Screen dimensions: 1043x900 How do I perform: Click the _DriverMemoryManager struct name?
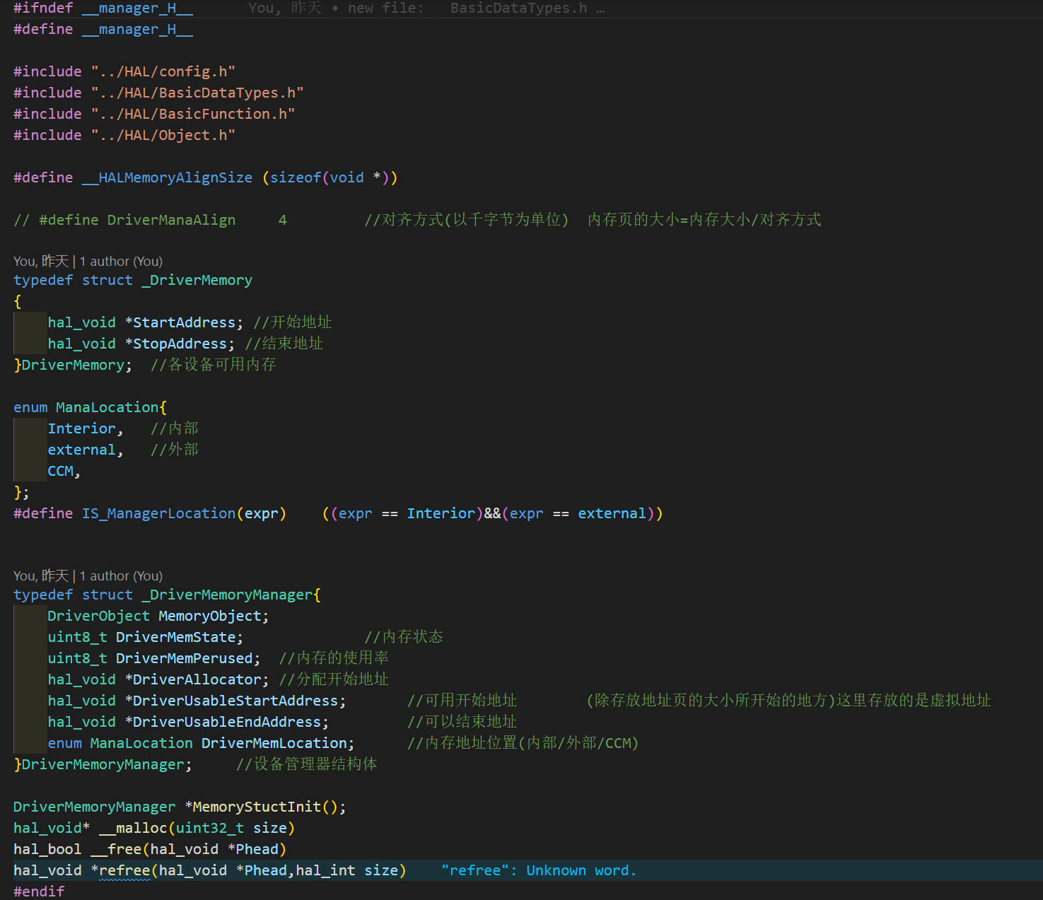[227, 595]
